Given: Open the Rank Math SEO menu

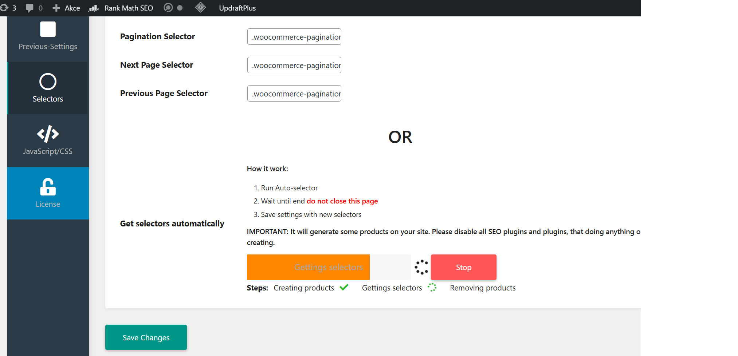Looking at the screenshot, I should [128, 8].
